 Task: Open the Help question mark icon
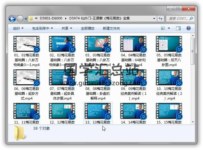click(x=189, y=28)
